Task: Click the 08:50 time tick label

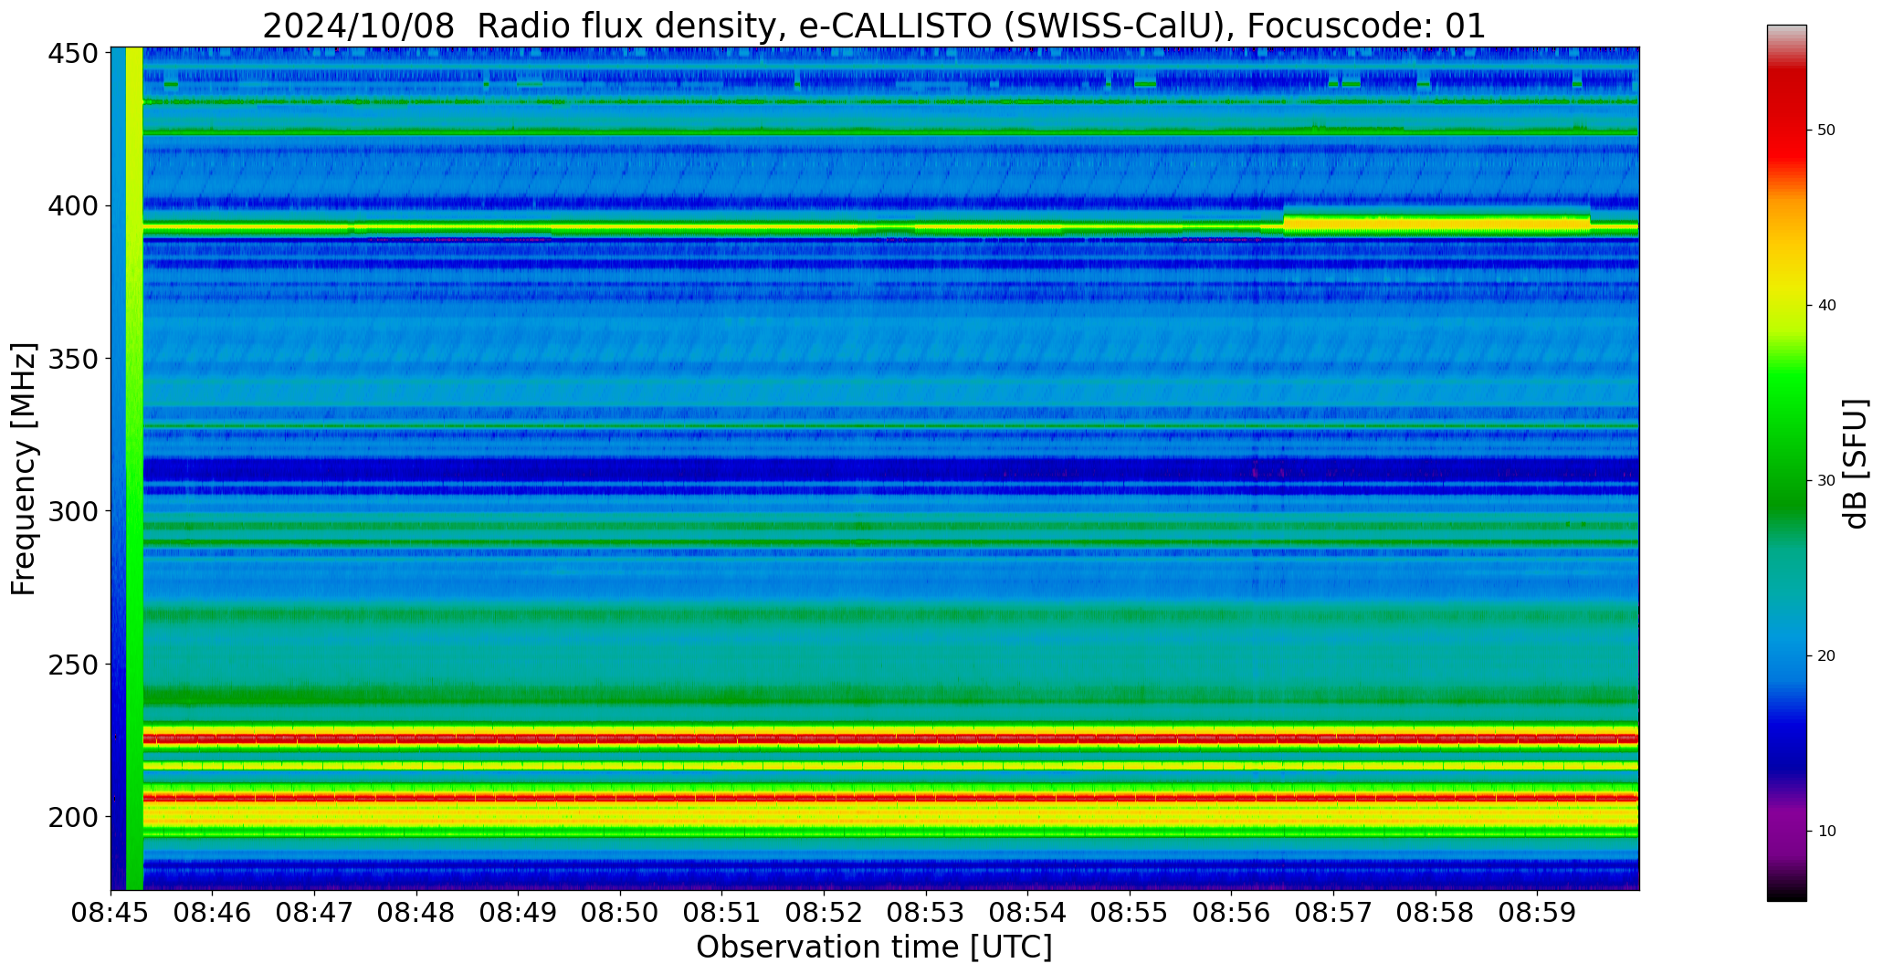Action: click(621, 913)
